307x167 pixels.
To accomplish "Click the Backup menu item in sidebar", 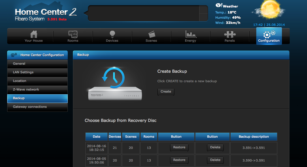I will click(x=37, y=98).
